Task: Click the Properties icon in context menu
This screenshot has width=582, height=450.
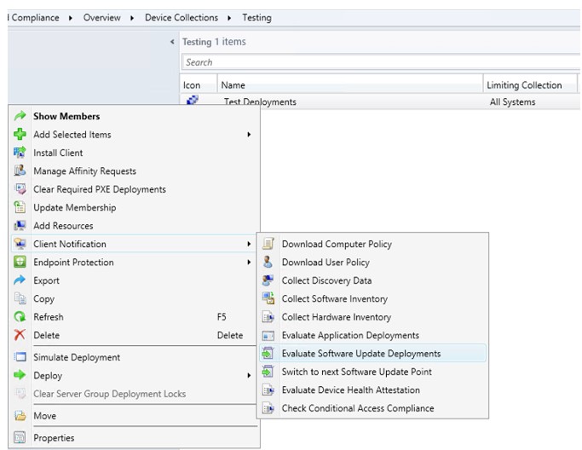Action: pyautogui.click(x=20, y=438)
